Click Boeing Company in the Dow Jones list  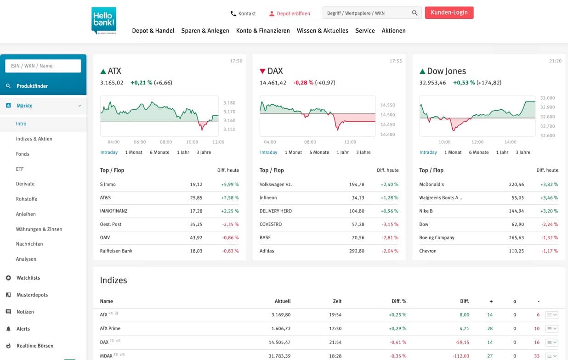click(x=437, y=237)
